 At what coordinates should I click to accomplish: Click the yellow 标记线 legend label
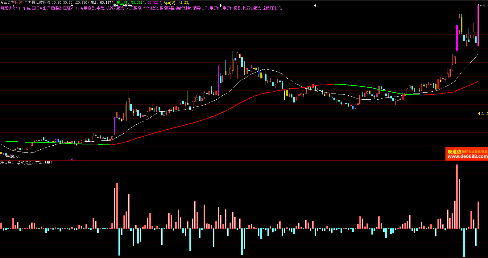169,2
